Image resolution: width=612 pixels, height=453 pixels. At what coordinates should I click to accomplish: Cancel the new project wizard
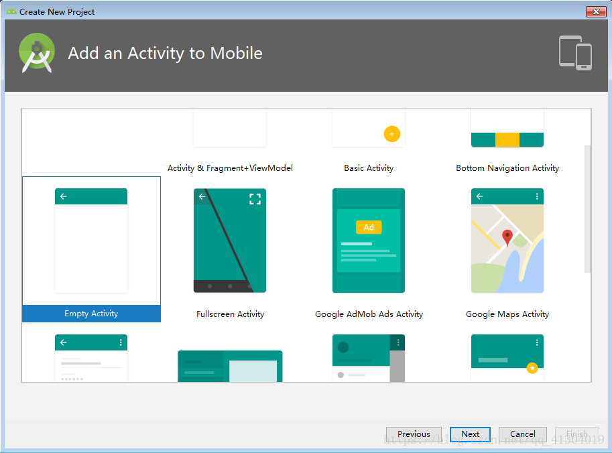[523, 434]
